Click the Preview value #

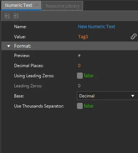click(79, 56)
